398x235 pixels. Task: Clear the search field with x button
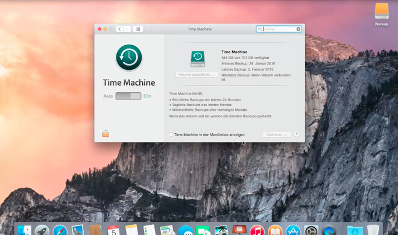click(298, 29)
